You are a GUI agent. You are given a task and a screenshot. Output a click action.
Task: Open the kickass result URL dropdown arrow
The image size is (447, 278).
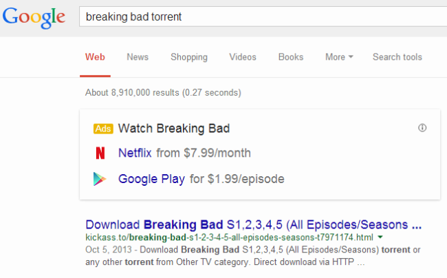coord(380,237)
